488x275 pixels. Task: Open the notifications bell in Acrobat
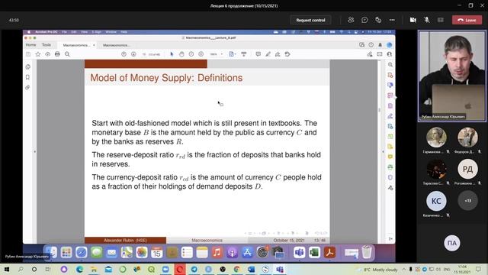tap(380, 45)
